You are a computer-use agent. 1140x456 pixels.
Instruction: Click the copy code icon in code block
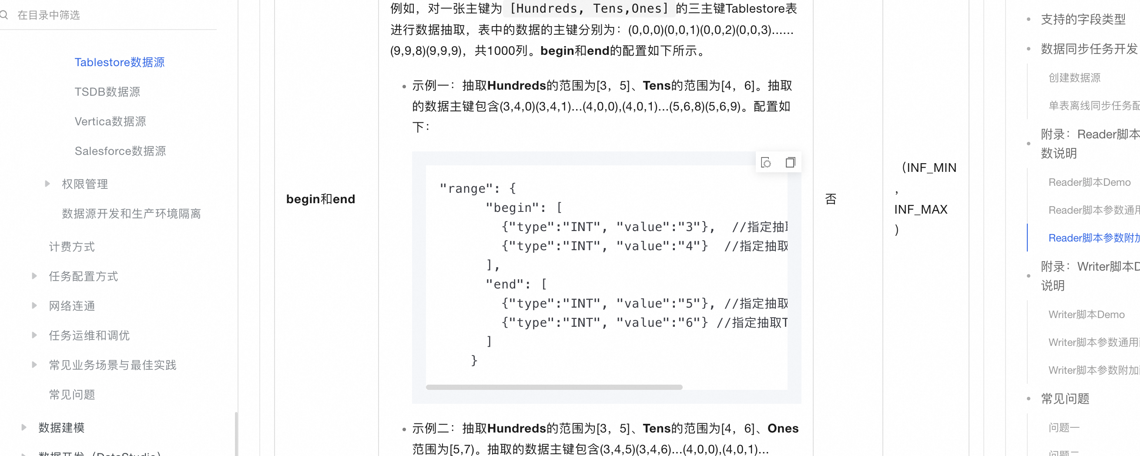coord(790,162)
